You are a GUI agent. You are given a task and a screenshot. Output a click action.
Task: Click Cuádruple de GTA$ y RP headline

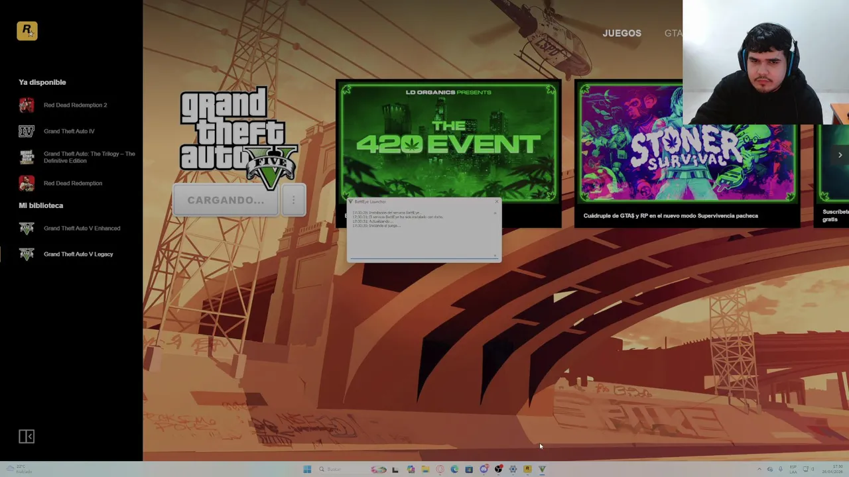[671, 215]
